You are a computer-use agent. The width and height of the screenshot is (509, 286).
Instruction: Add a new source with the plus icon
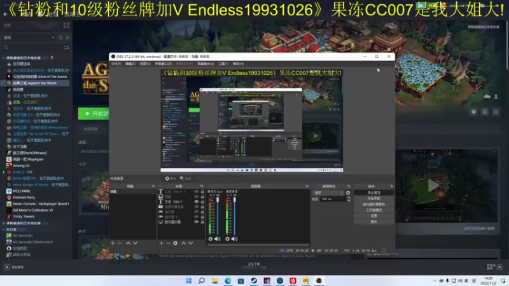coord(162,243)
